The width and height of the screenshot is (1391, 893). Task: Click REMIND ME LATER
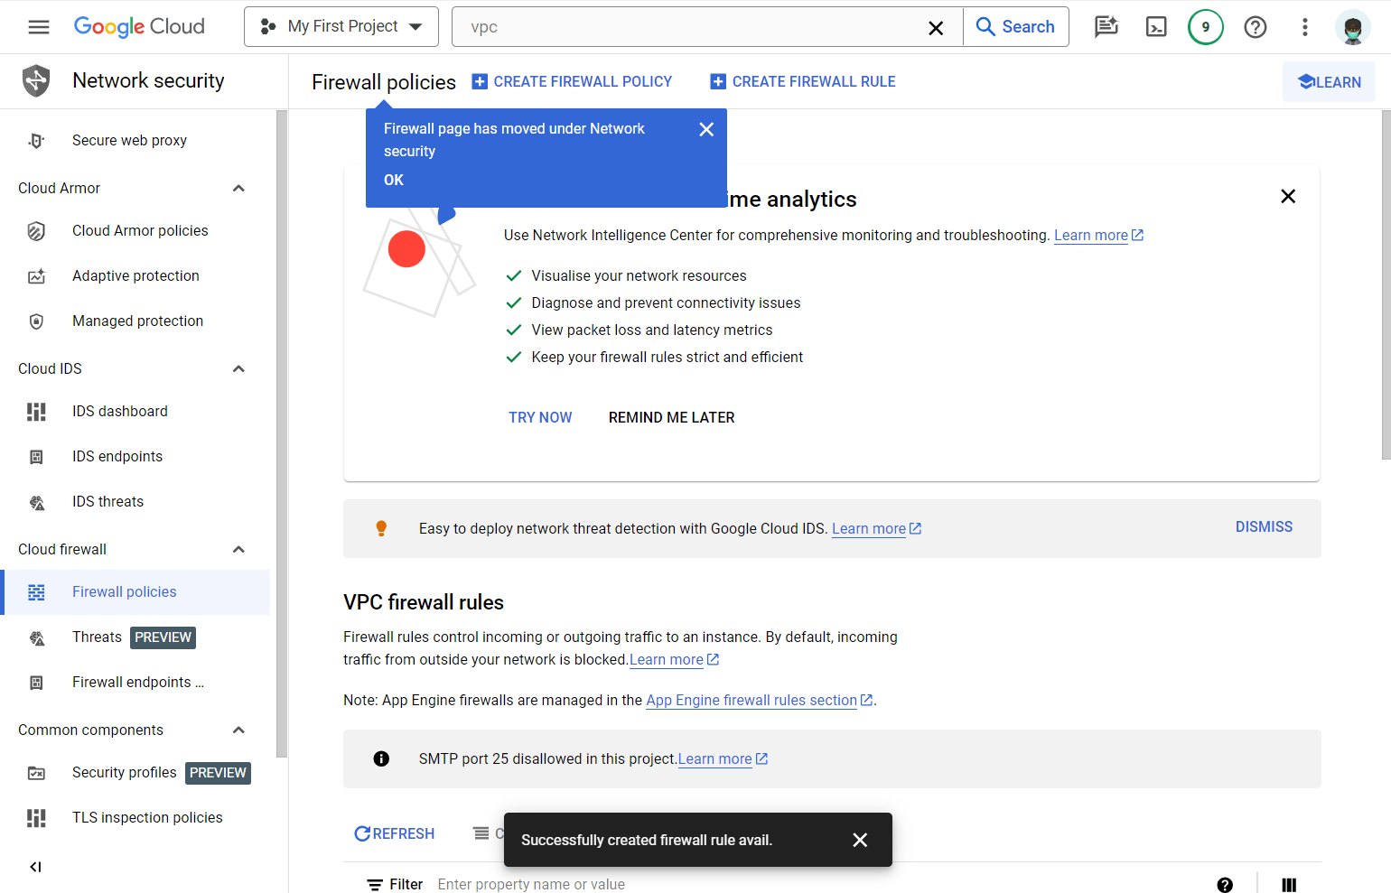click(x=671, y=418)
